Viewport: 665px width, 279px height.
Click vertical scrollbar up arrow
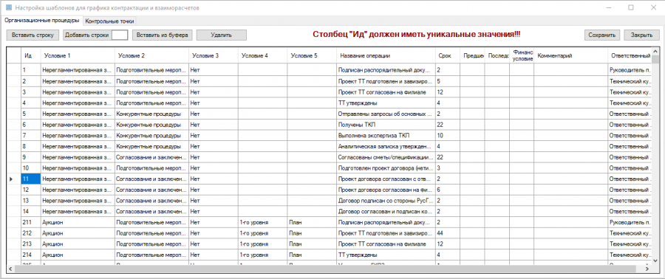pos(655,51)
